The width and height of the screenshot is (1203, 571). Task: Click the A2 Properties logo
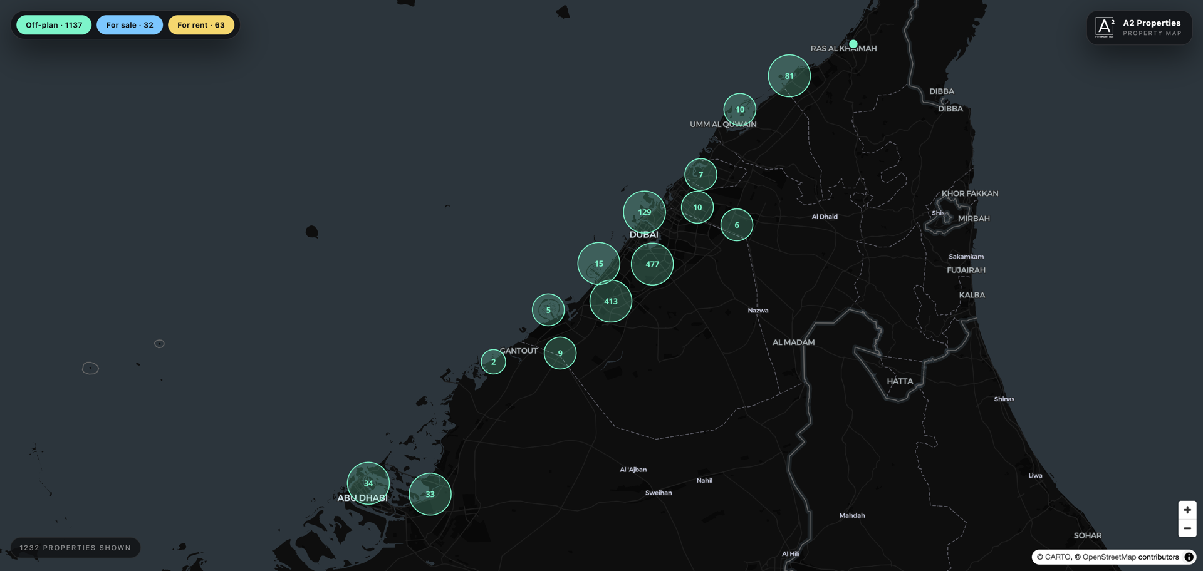pos(1104,28)
